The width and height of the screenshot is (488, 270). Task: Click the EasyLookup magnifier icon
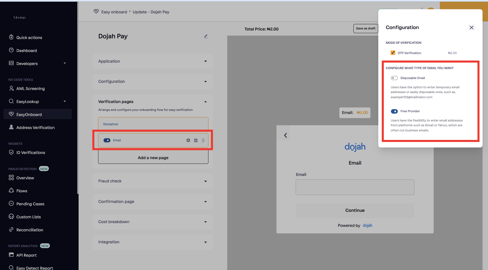[11, 101]
